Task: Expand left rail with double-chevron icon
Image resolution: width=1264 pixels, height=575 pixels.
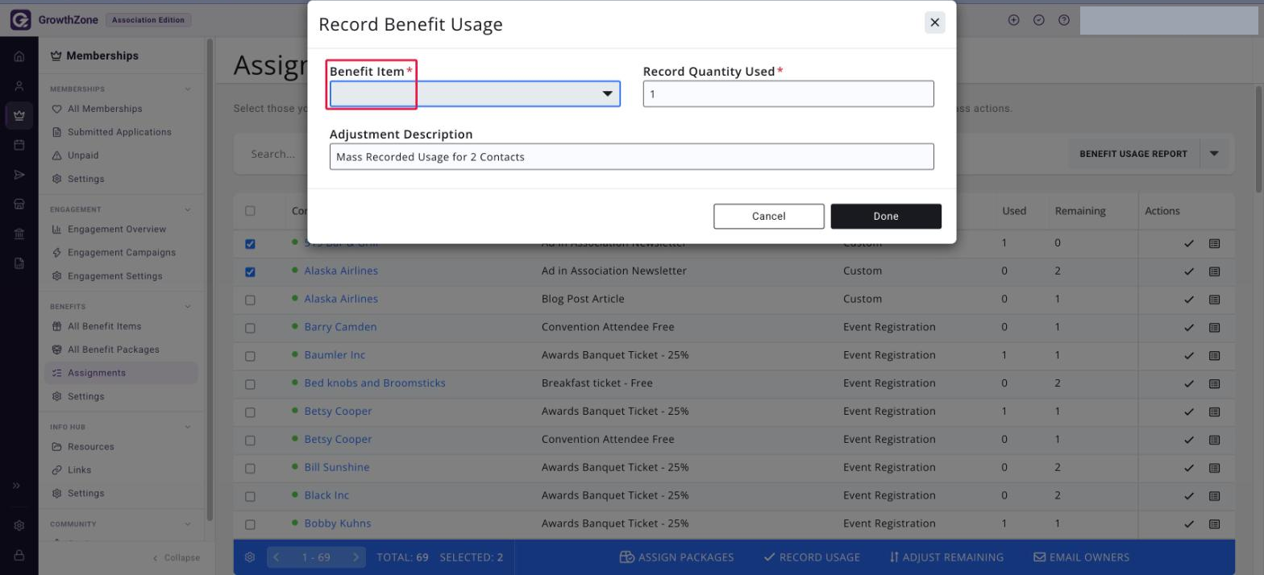Action: 17,486
